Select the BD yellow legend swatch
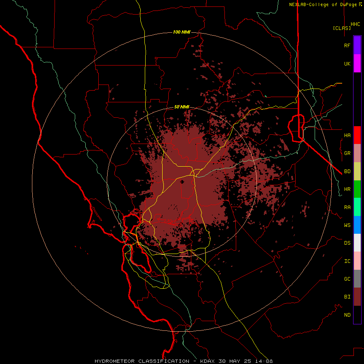The height and width of the screenshot is (364, 364). tap(357, 171)
